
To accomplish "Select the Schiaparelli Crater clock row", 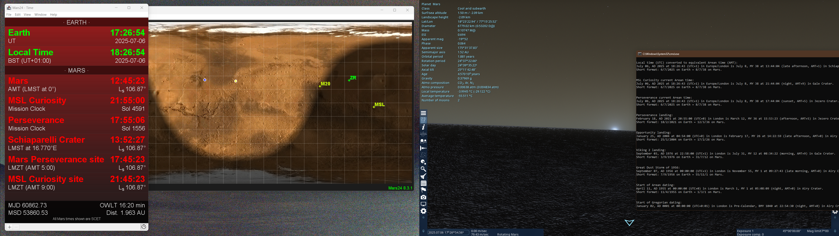I will [76, 143].
